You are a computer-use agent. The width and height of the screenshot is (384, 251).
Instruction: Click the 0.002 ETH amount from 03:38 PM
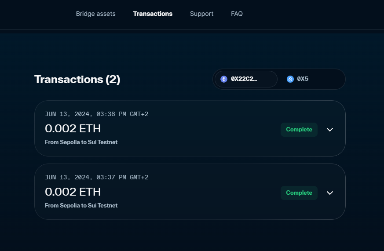tap(73, 128)
